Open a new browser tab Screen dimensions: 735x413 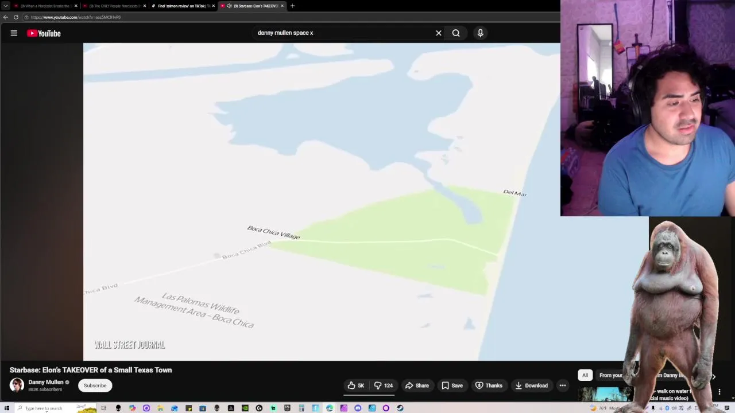[x=292, y=6]
